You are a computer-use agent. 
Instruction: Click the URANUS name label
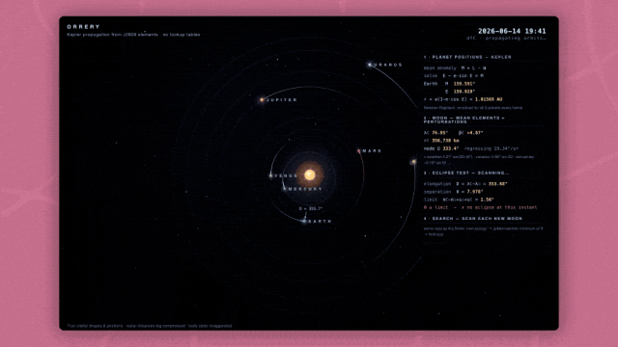(x=388, y=65)
